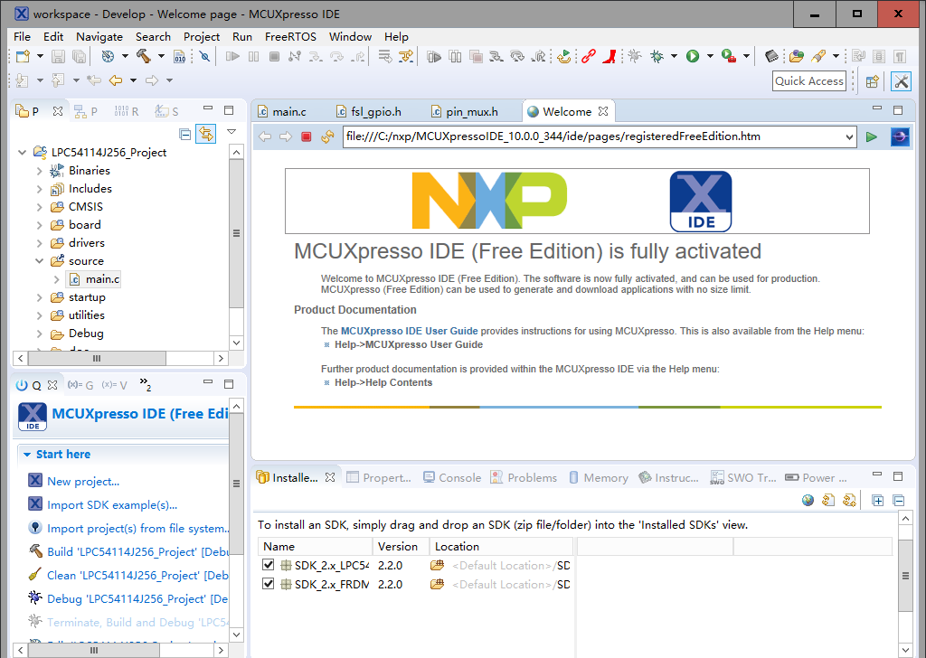The height and width of the screenshot is (658, 926).
Task: Open the URL history dropdown in Welcome browser
Action: 849,136
